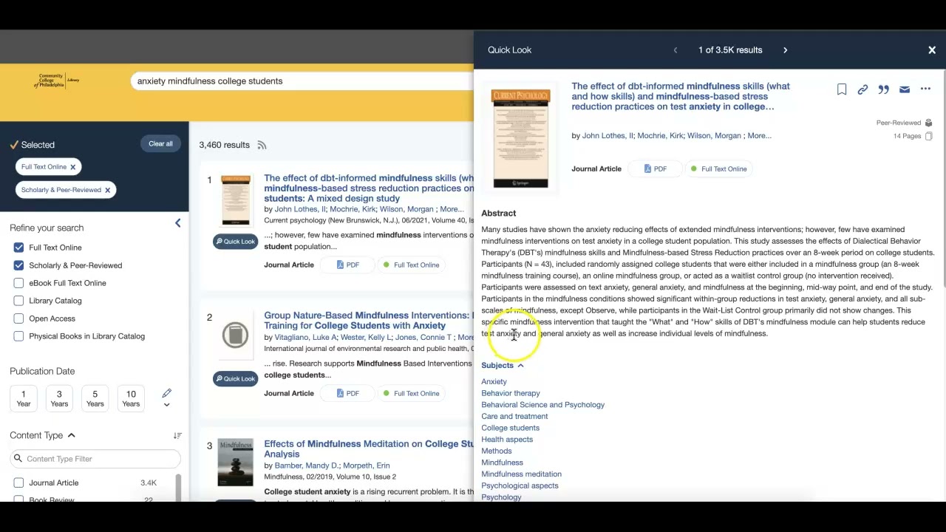Remove Full Text Online selected filter
The width and height of the screenshot is (946, 532).
pyautogui.click(x=72, y=167)
